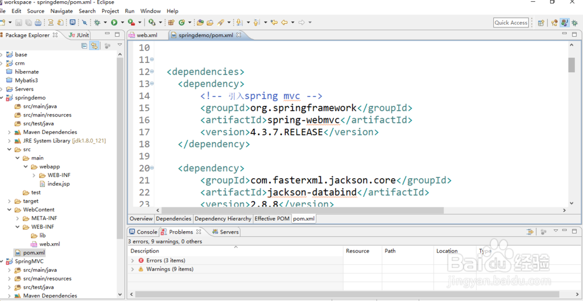Screen dimensions: 583x301
Task: Toggle fold marker at line 11
Action: pos(152,59)
